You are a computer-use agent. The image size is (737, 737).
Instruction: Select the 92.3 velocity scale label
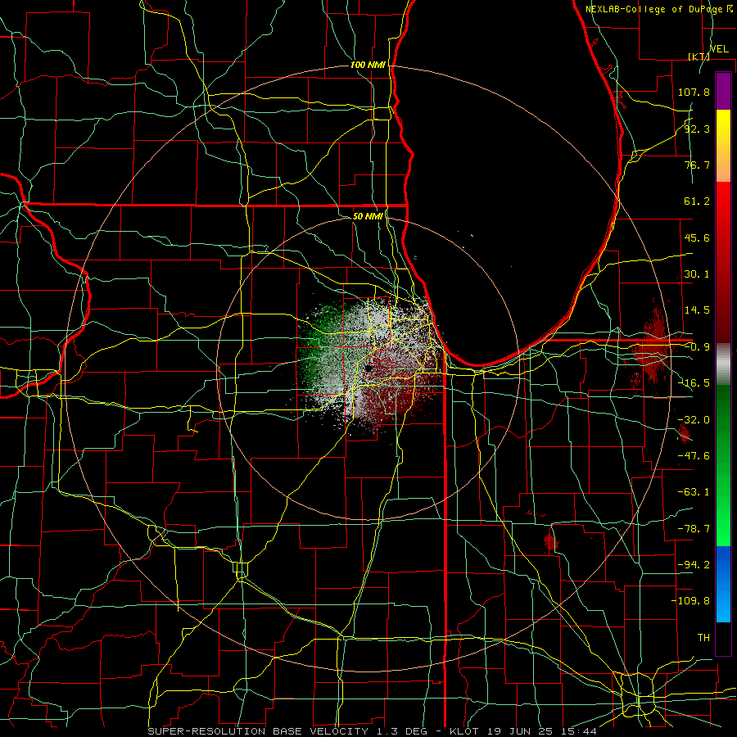pyautogui.click(x=697, y=129)
